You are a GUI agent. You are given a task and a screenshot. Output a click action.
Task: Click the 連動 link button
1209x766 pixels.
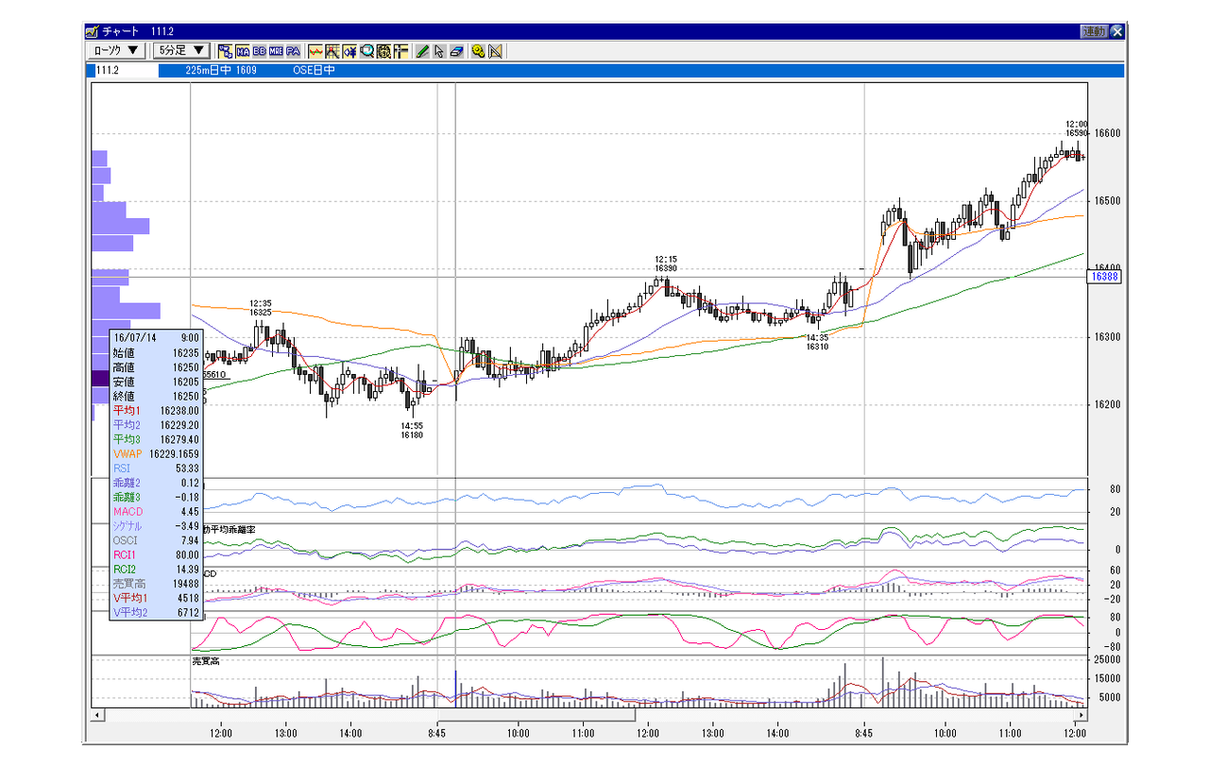click(1094, 31)
